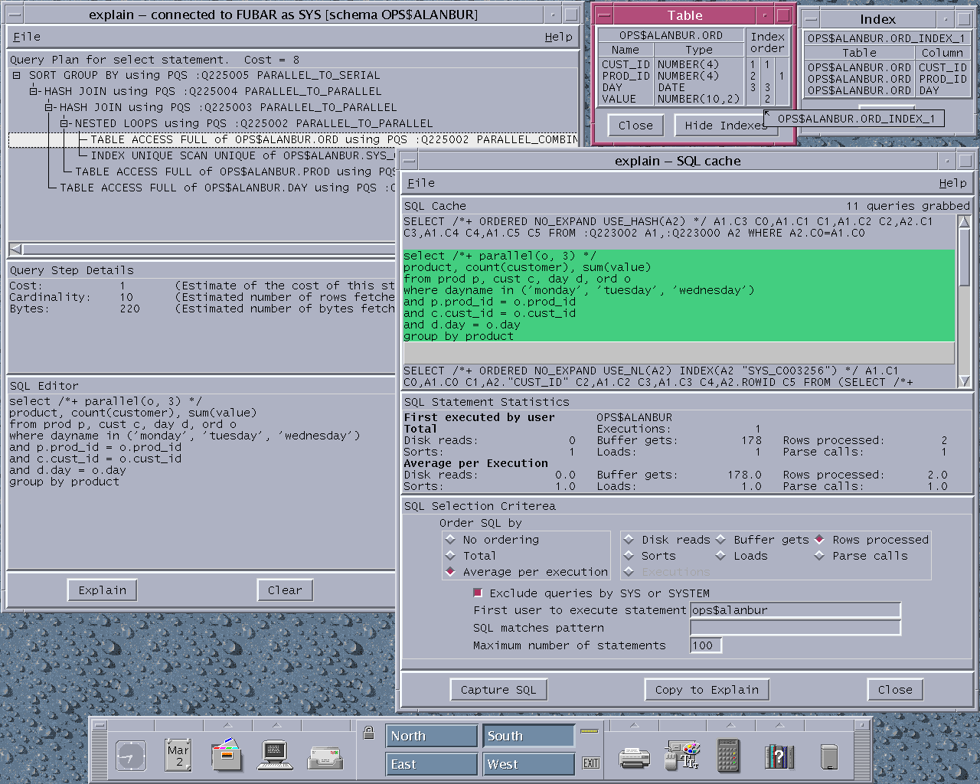Open Help menu in explain window

click(558, 37)
